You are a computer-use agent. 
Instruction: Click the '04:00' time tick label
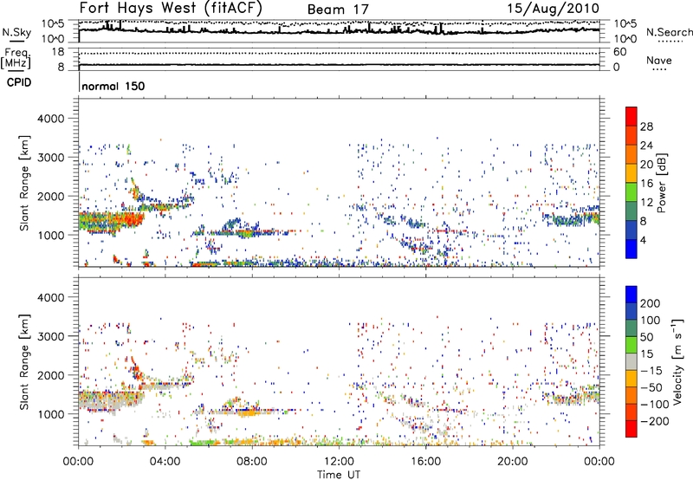click(x=165, y=462)
